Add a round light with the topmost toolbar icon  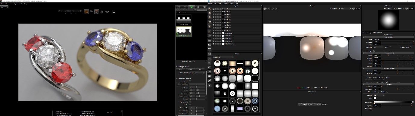pyautogui.click(x=210, y=9)
